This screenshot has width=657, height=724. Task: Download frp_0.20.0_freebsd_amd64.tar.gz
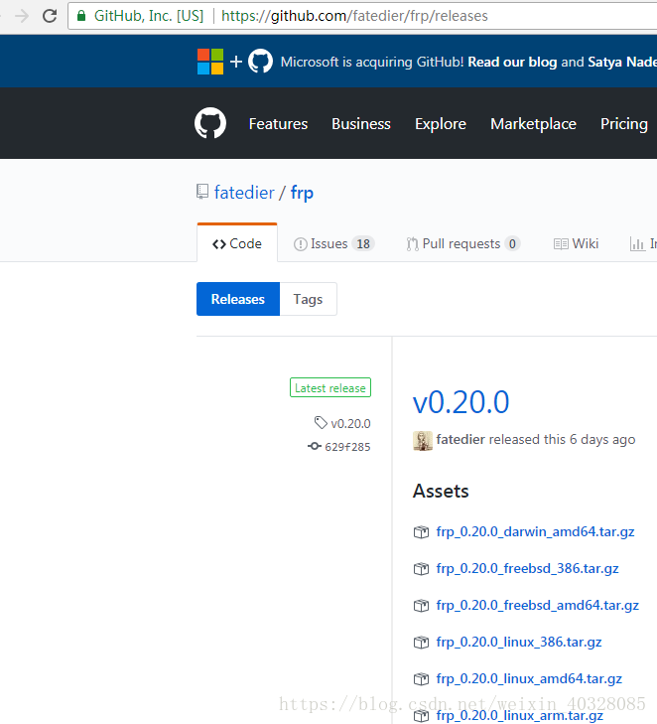[x=538, y=606]
